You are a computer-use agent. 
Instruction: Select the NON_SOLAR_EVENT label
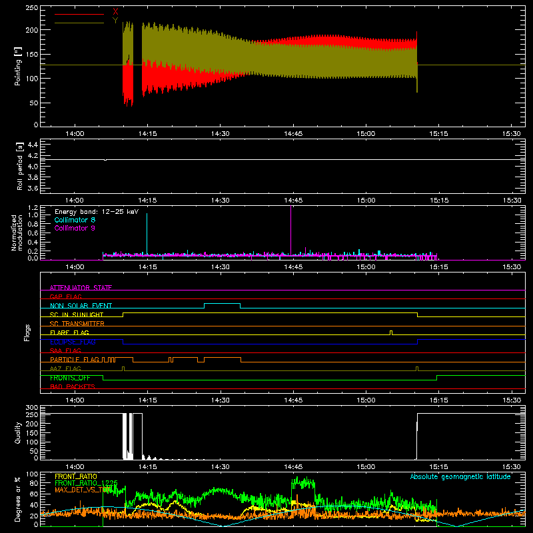[x=81, y=306]
